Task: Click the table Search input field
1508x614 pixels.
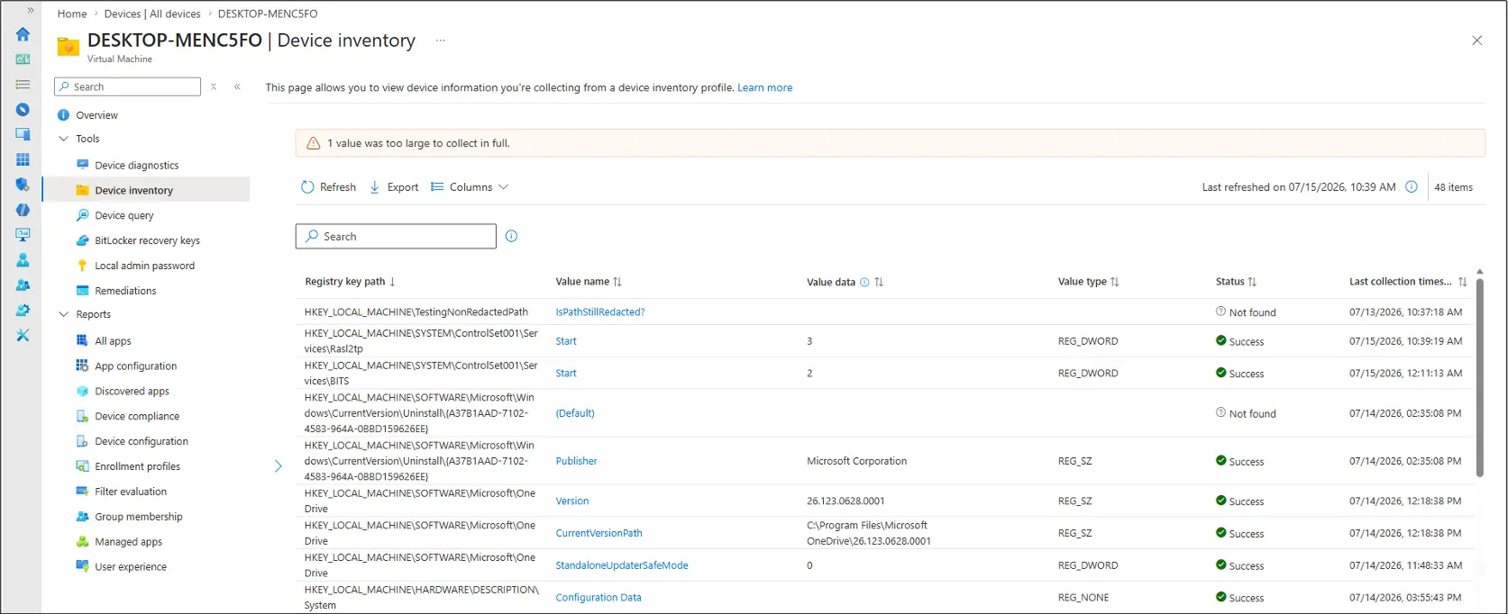Action: (396, 236)
